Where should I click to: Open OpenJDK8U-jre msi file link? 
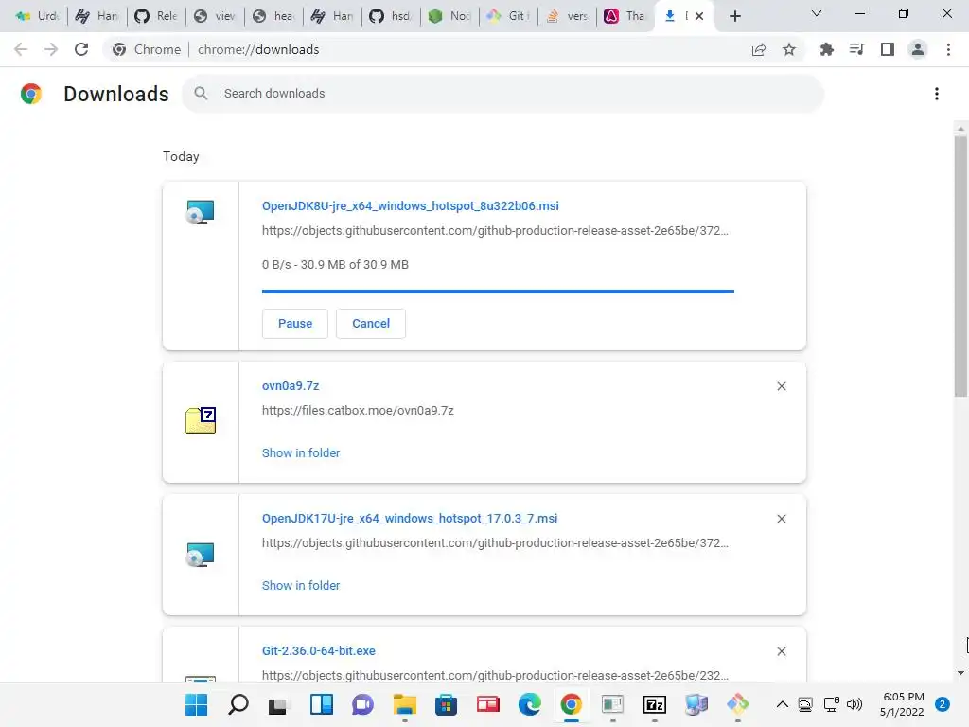tap(410, 205)
